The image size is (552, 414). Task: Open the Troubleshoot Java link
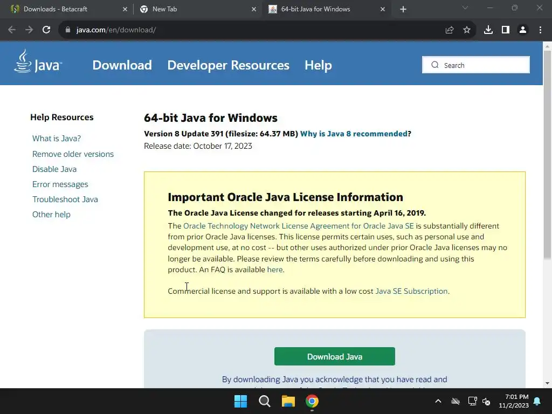65,199
